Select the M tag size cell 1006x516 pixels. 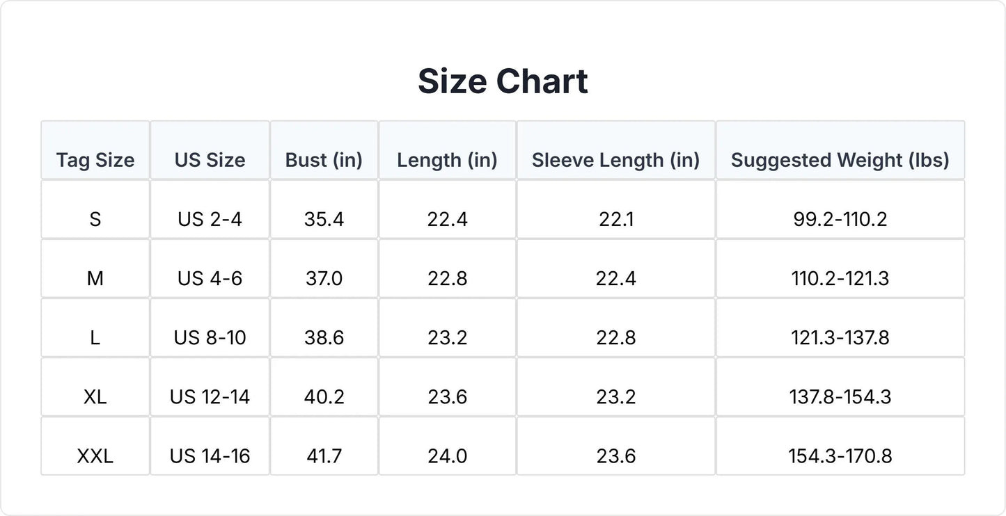95,268
